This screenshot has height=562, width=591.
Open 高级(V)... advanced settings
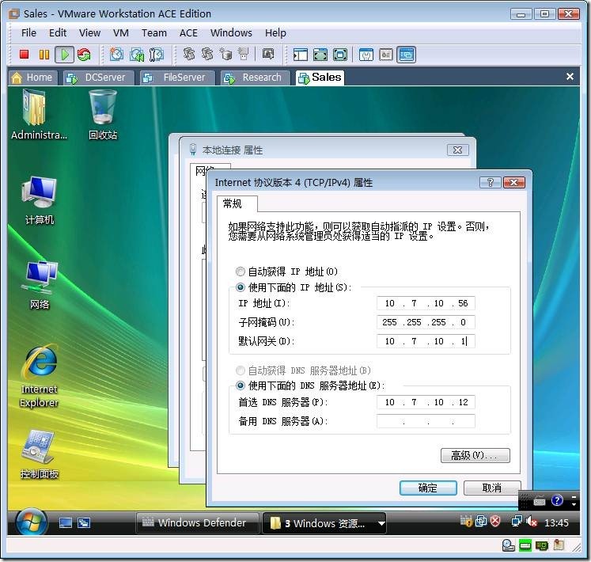coord(475,456)
